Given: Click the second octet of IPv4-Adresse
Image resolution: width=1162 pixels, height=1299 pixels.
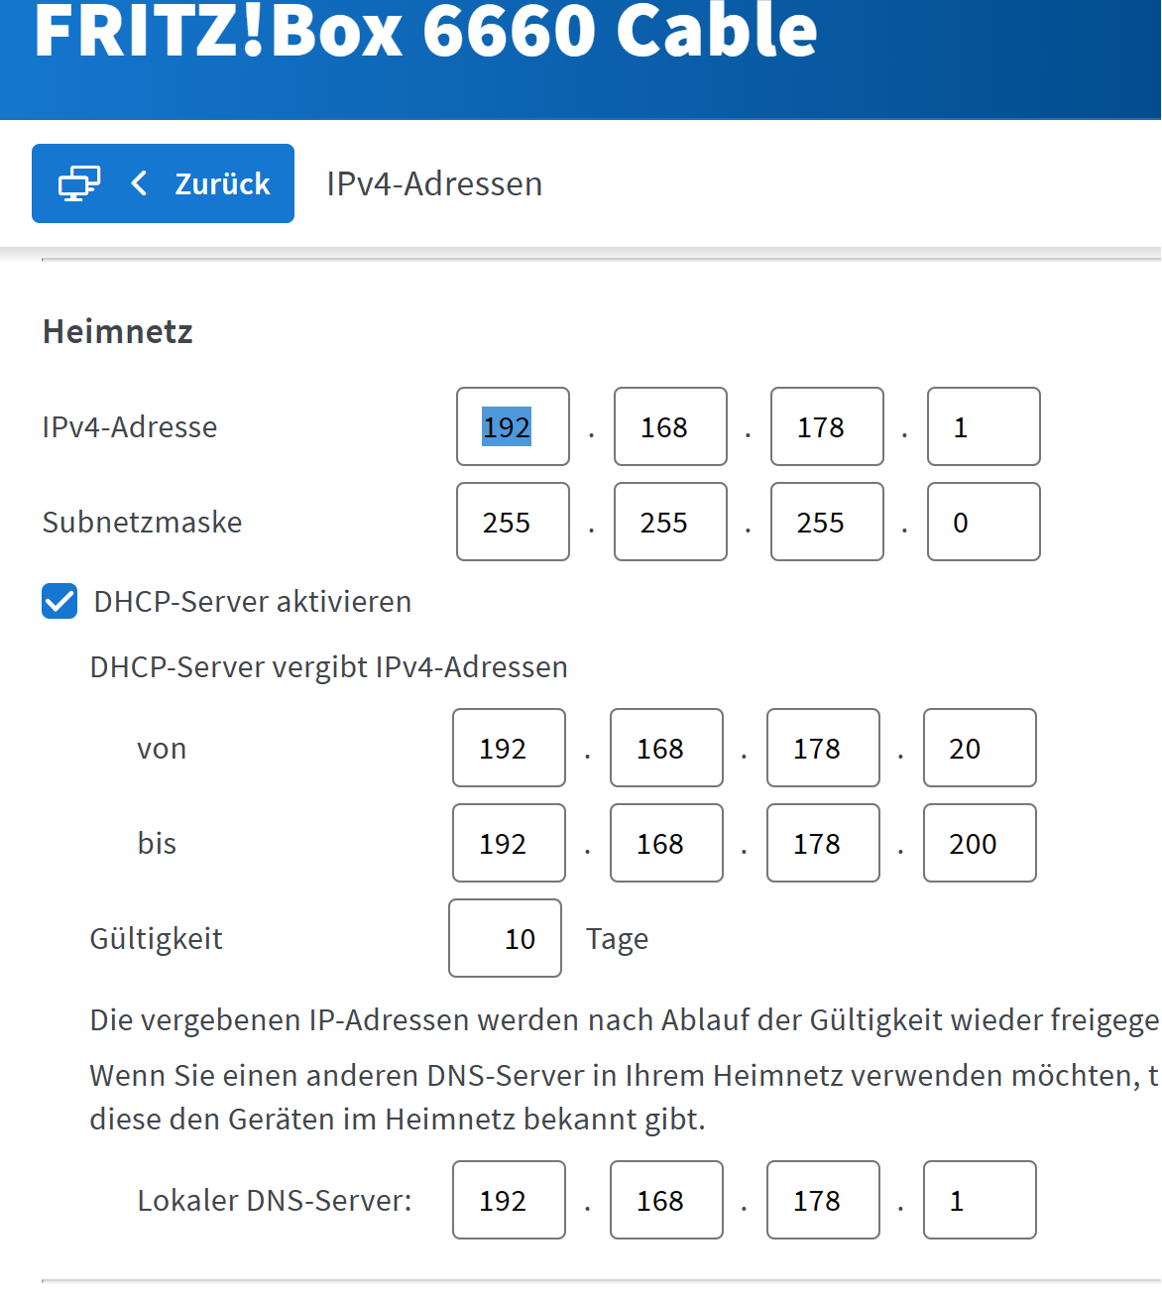Looking at the screenshot, I should point(670,427).
